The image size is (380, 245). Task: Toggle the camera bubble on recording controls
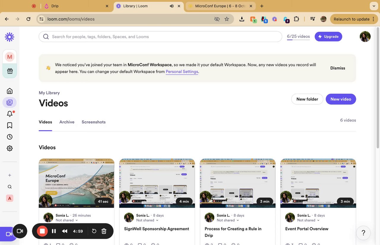point(20,231)
